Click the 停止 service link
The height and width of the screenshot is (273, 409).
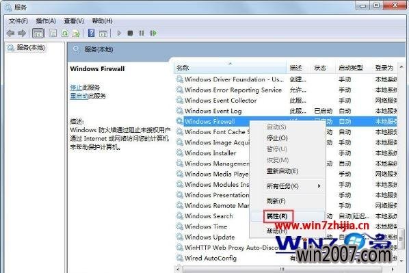pyautogui.click(x=76, y=88)
